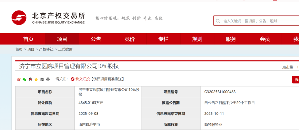
Task: Select transfer price 4845.0163万元
Action: pos(91,103)
